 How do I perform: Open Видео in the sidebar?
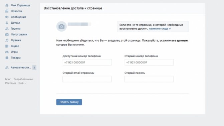point(15,46)
